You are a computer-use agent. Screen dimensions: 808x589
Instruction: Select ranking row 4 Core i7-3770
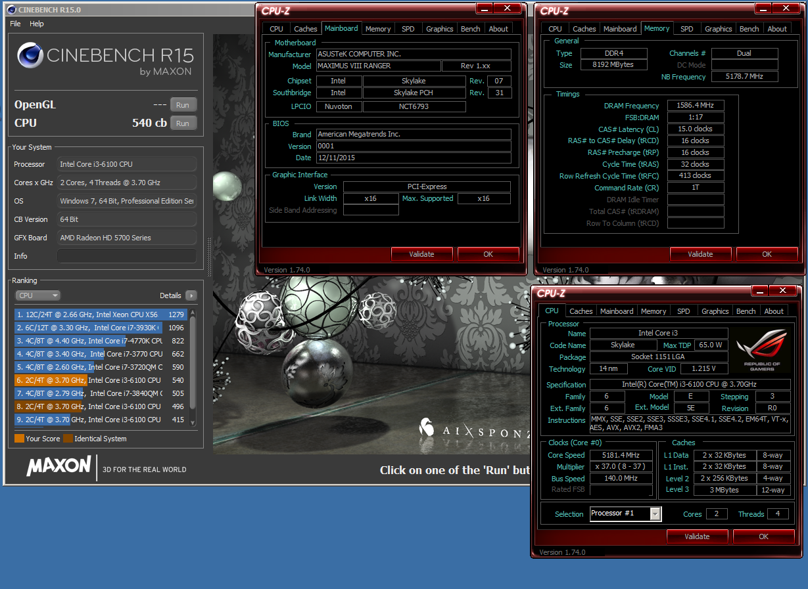101,354
